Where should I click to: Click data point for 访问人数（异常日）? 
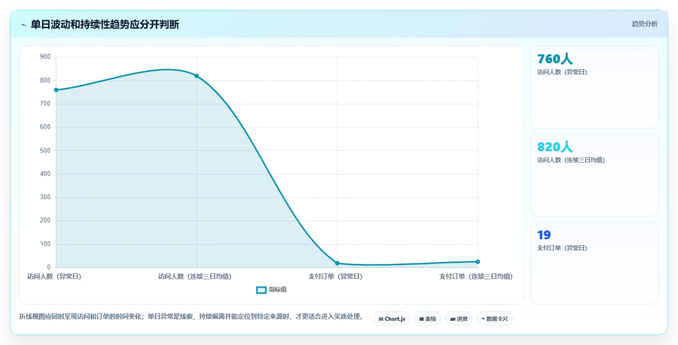pos(56,90)
